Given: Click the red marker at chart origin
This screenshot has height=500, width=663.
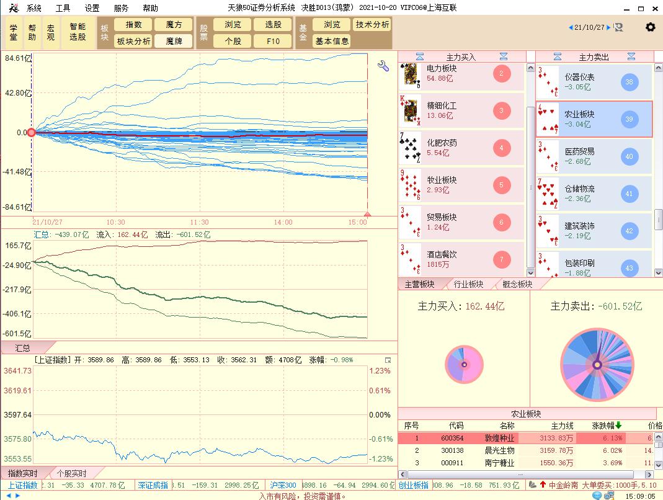Looking at the screenshot, I should pos(31,133).
